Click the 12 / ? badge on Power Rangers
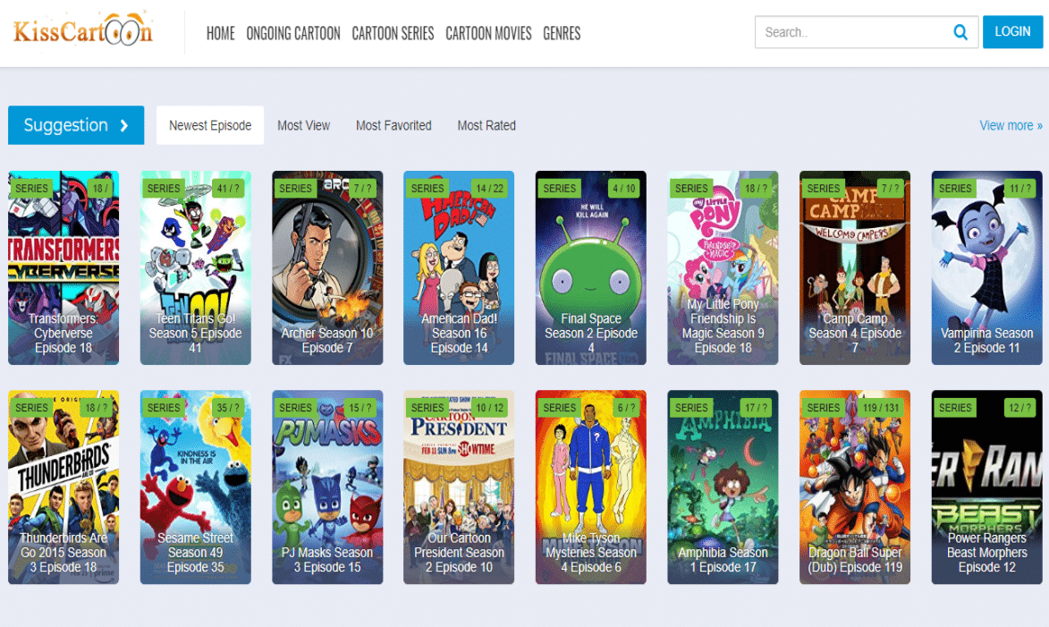 click(1019, 408)
